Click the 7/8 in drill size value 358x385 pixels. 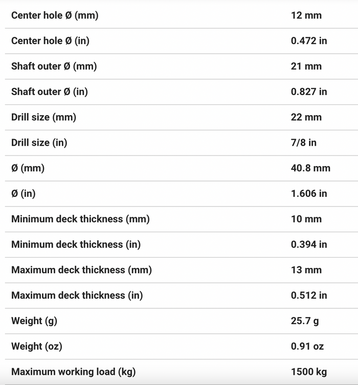coord(304,143)
